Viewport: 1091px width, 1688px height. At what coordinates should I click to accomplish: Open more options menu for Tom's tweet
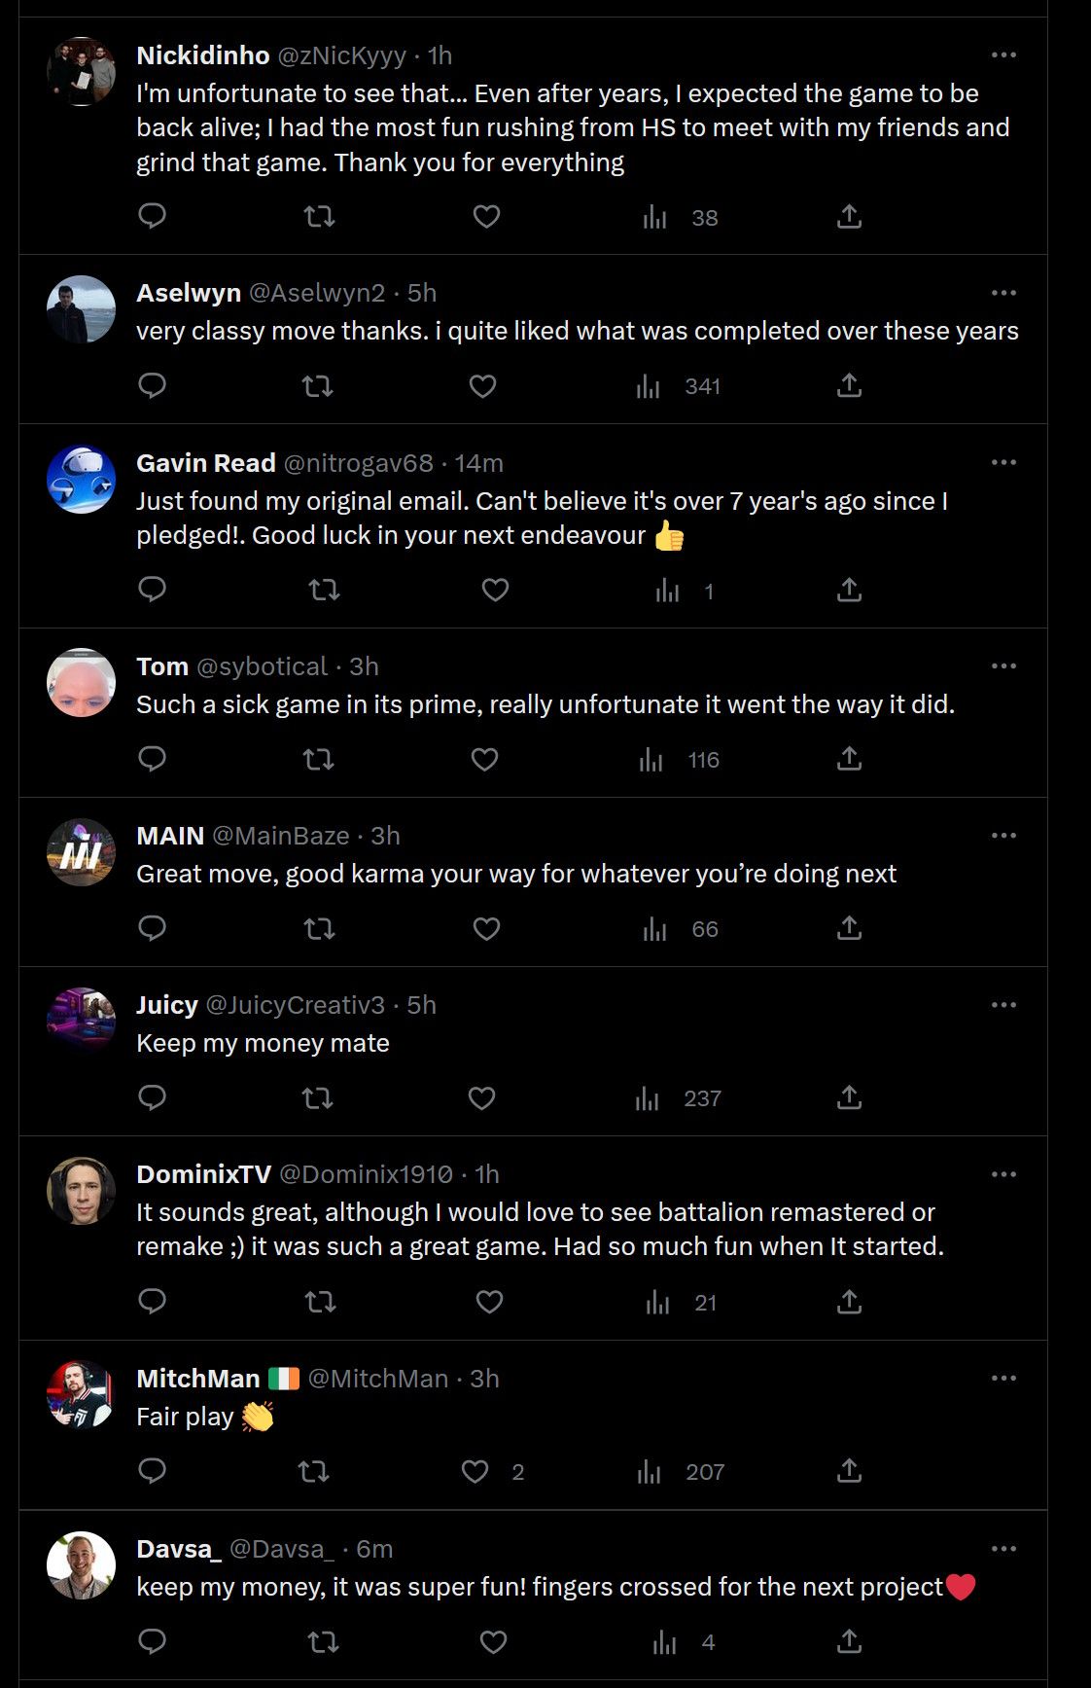[x=1003, y=666]
